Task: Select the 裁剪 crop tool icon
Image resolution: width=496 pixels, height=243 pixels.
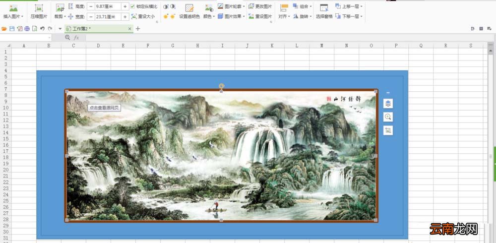Action: [x=60, y=8]
